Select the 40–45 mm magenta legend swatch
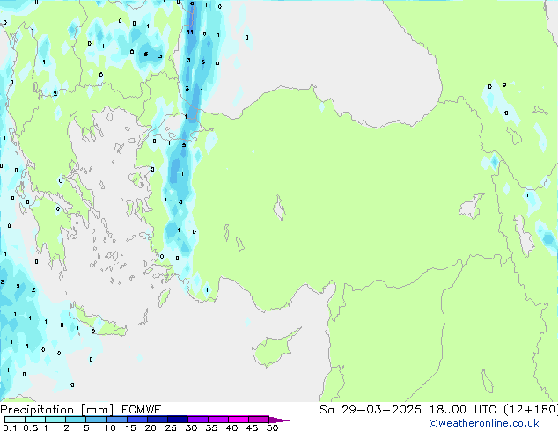 [x=239, y=420]
